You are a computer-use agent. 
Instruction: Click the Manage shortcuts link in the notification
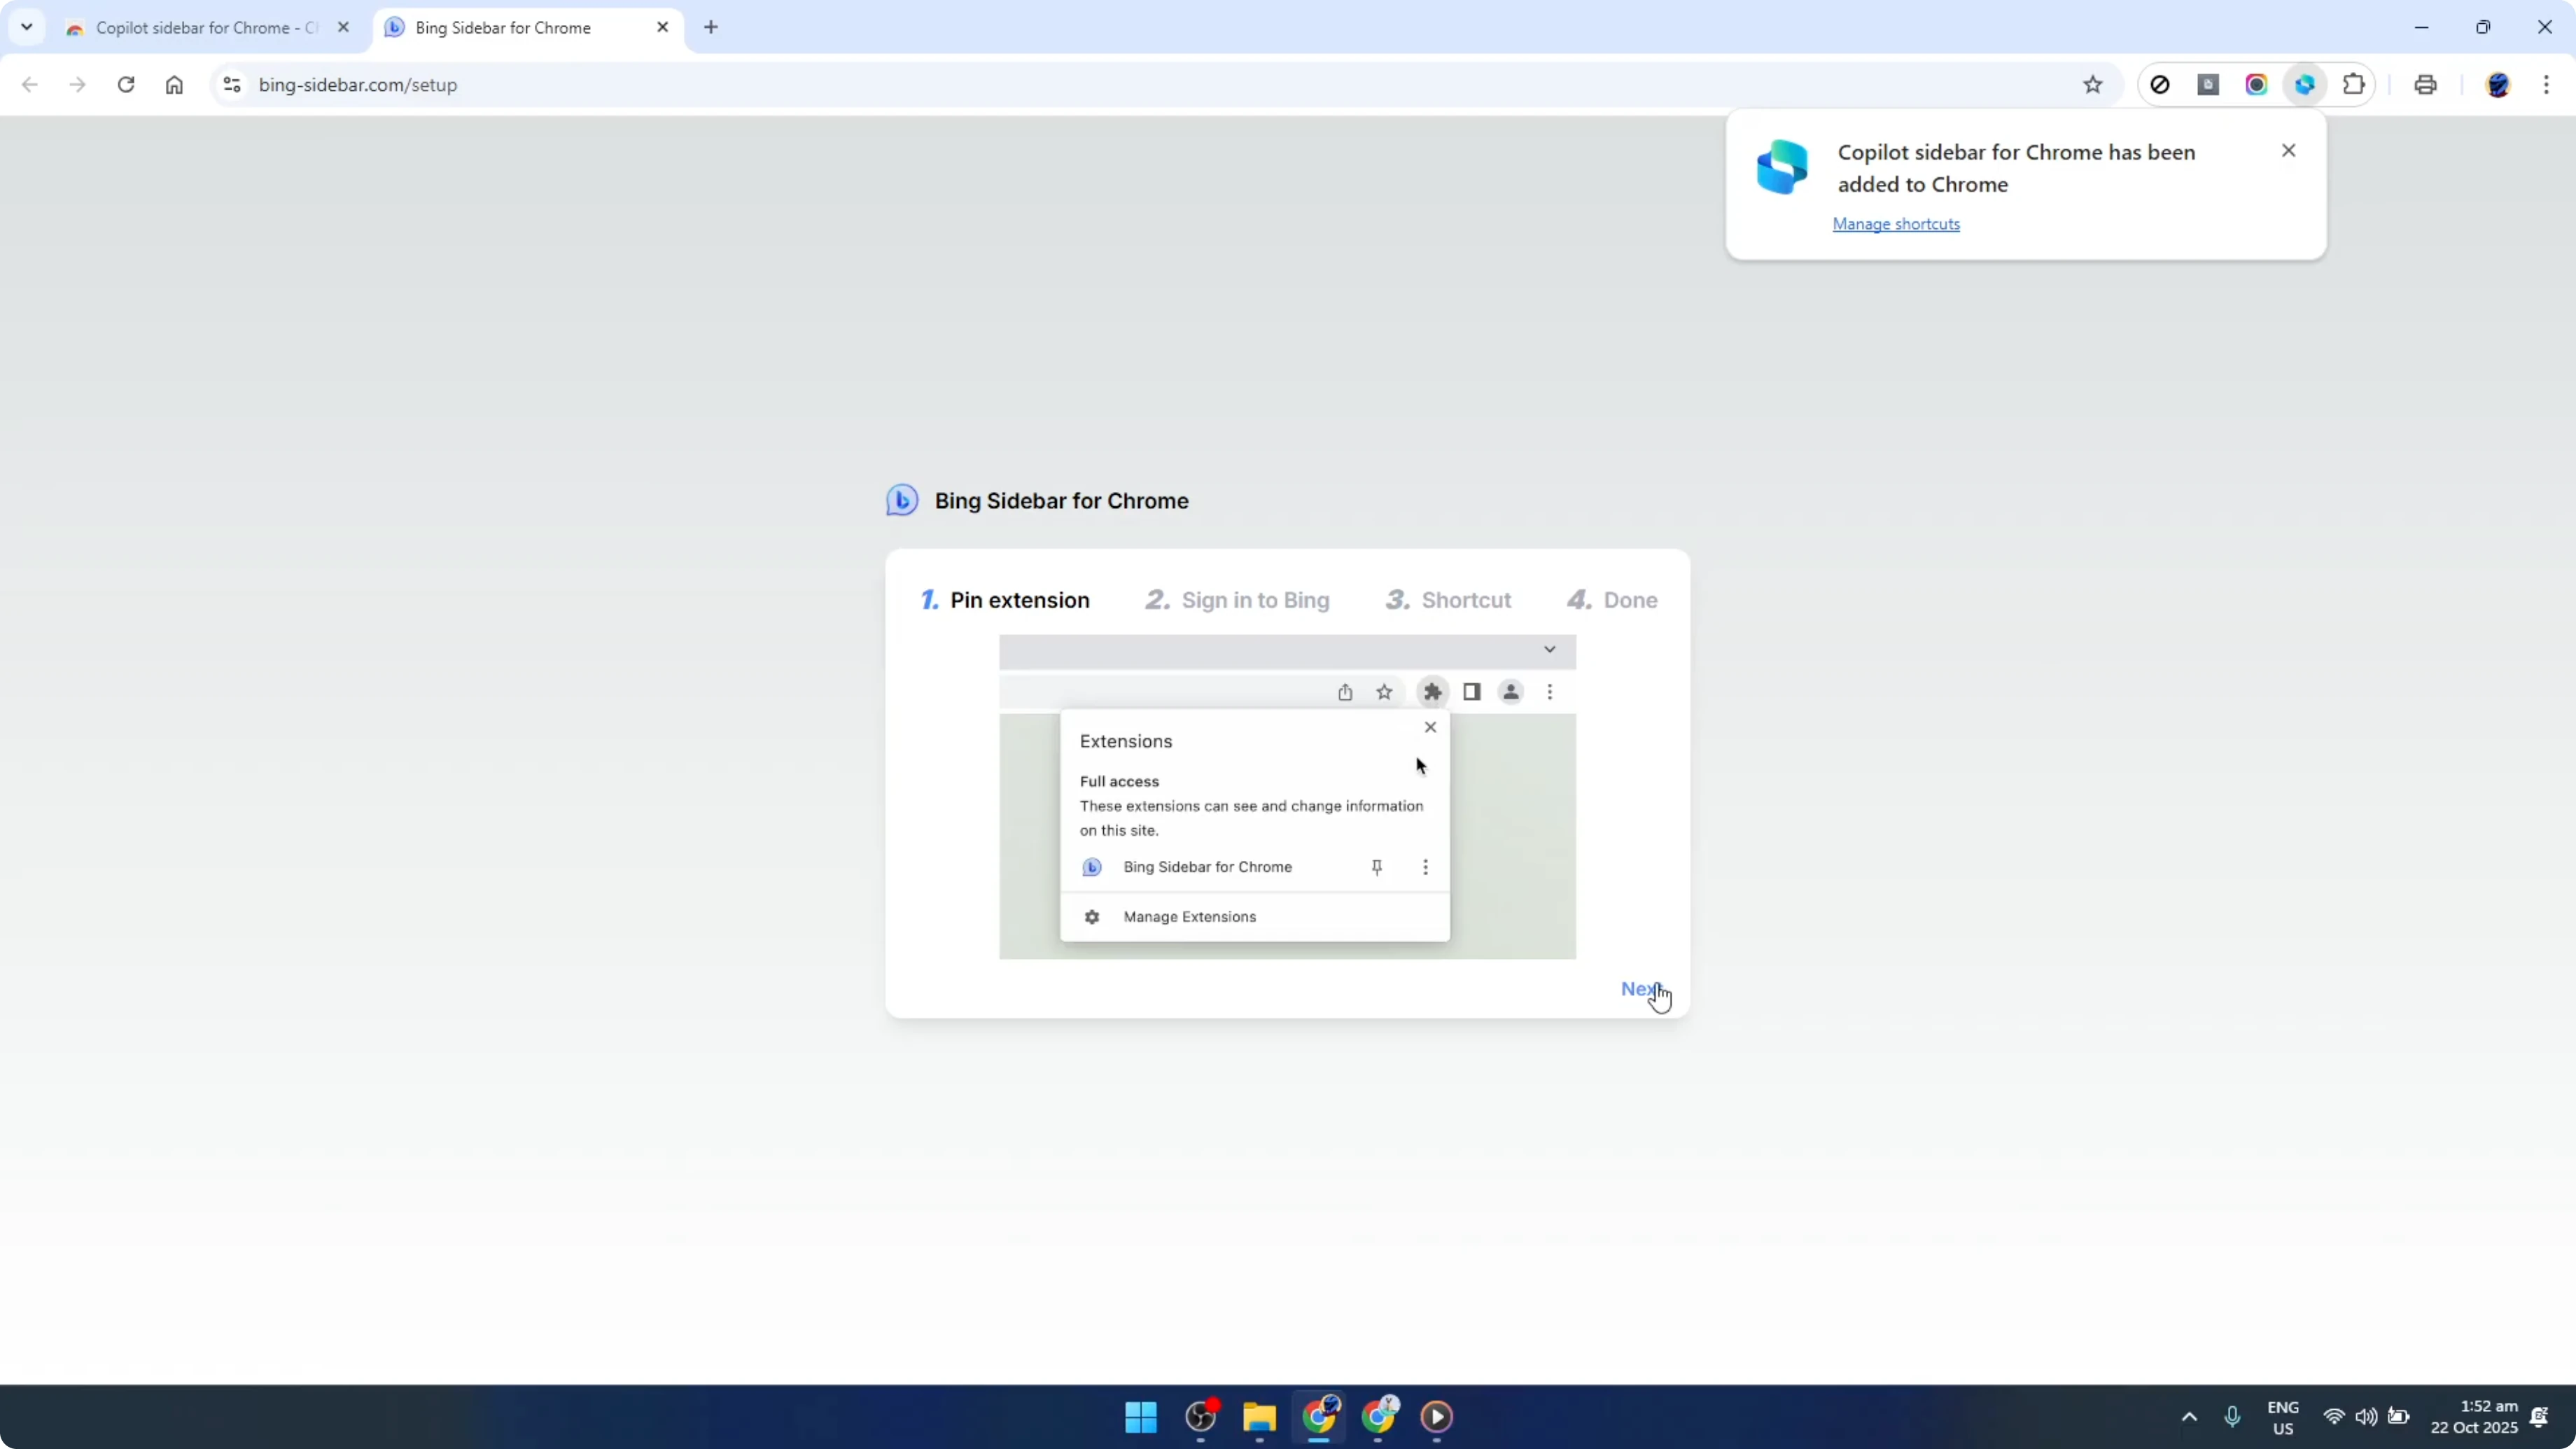(1896, 223)
